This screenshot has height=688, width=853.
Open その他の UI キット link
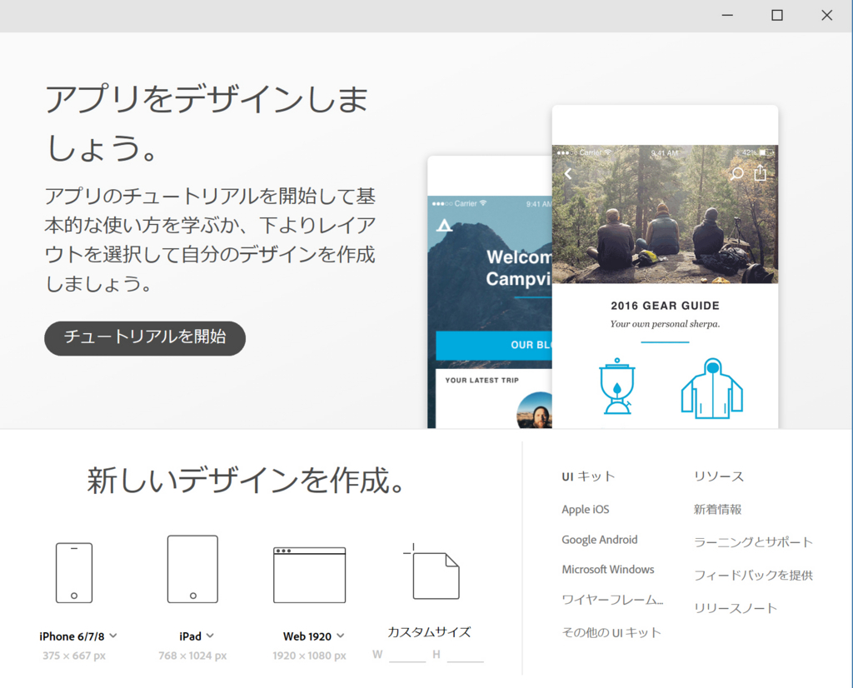(x=611, y=632)
